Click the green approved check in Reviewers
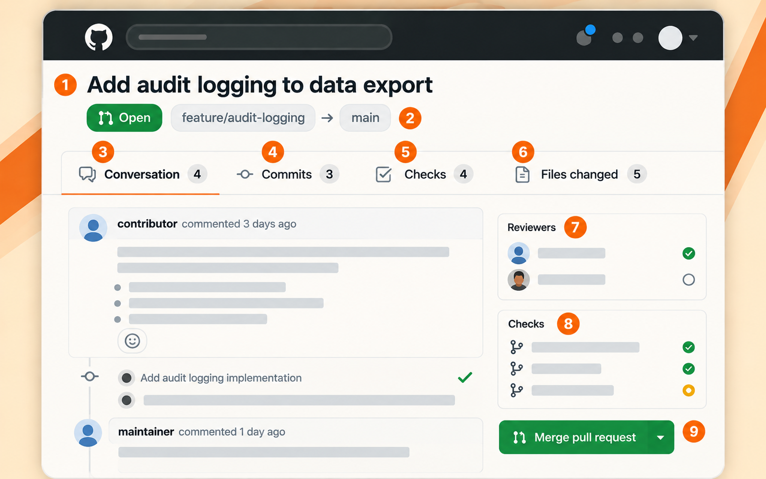 [689, 254]
